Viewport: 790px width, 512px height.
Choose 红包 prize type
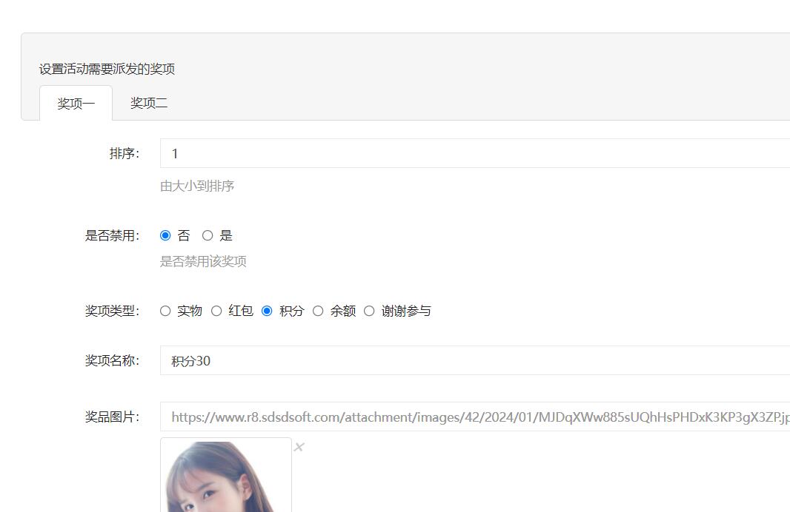[216, 311]
